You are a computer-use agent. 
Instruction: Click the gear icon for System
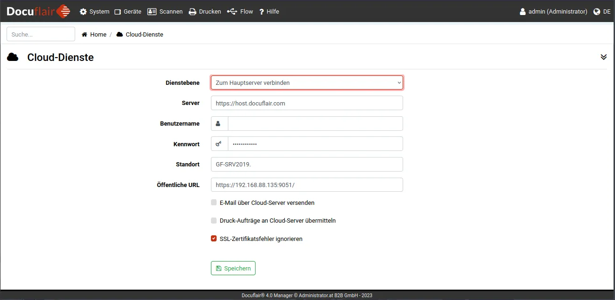pyautogui.click(x=83, y=12)
